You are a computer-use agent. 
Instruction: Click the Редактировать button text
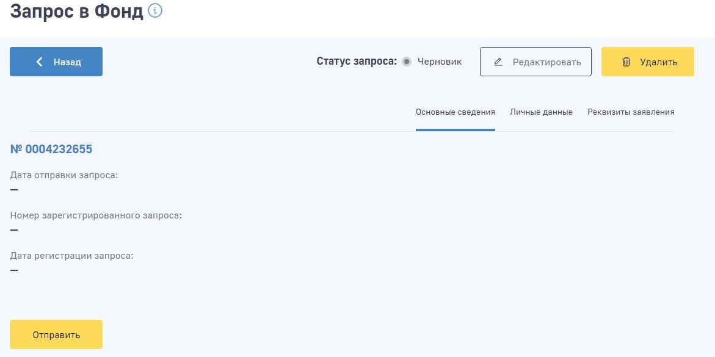(x=546, y=62)
